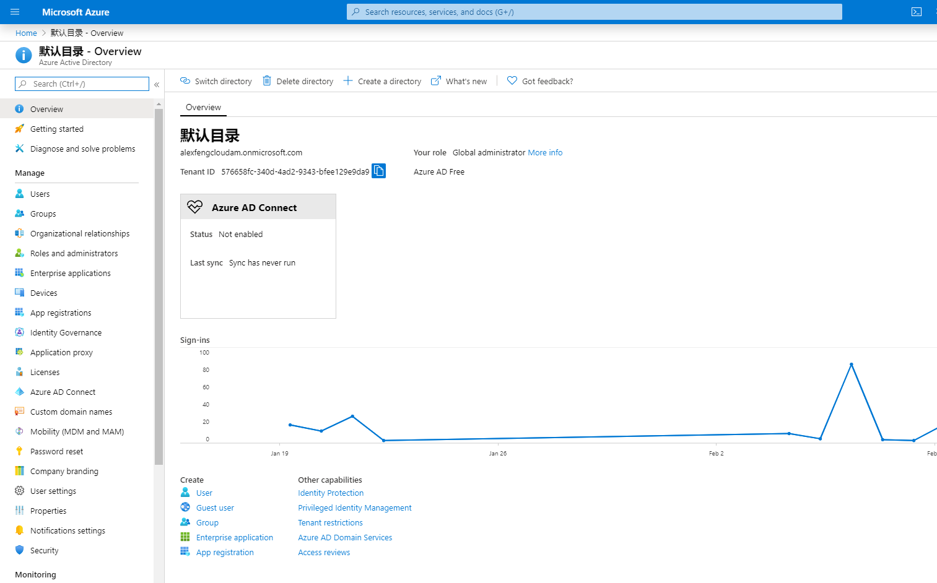Open the Azure portal hamburger menu
The image size is (937, 583).
(x=15, y=12)
